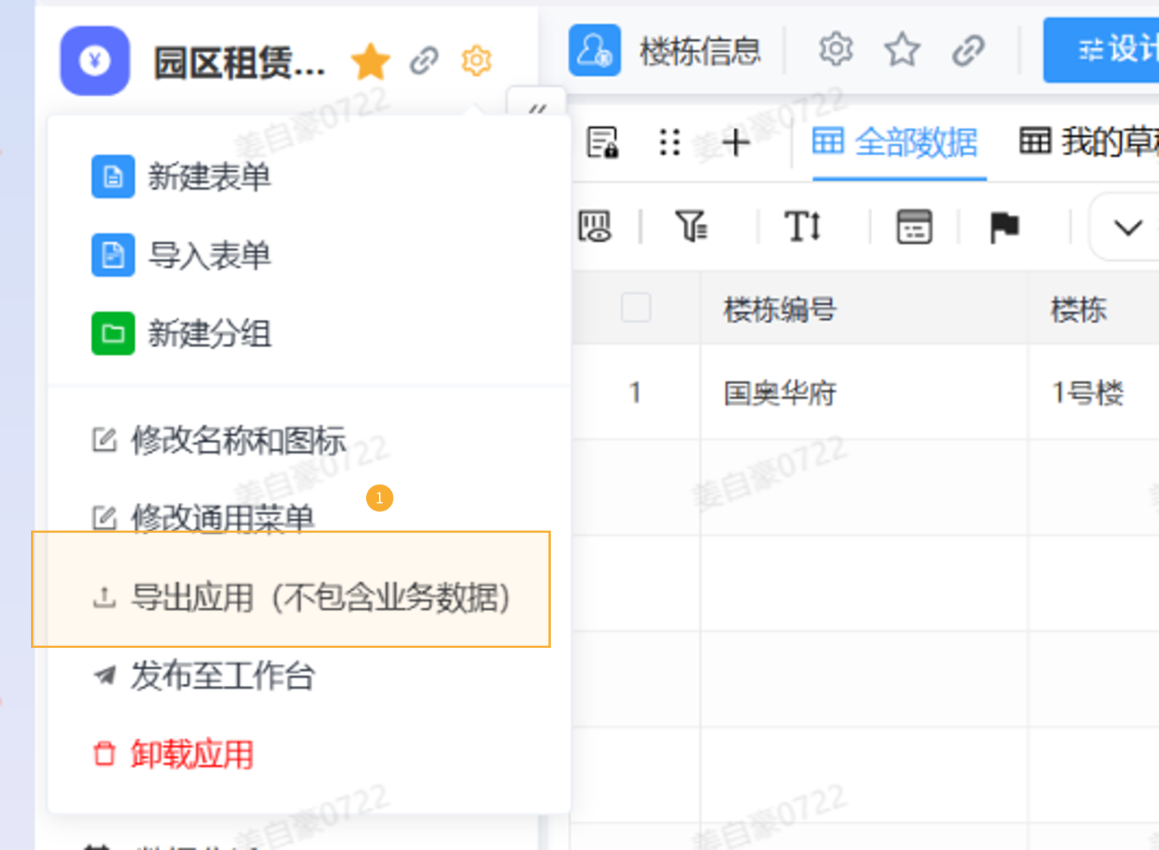Expand the toolbar chevron dropdown
The image size is (1159, 850).
click(1128, 227)
